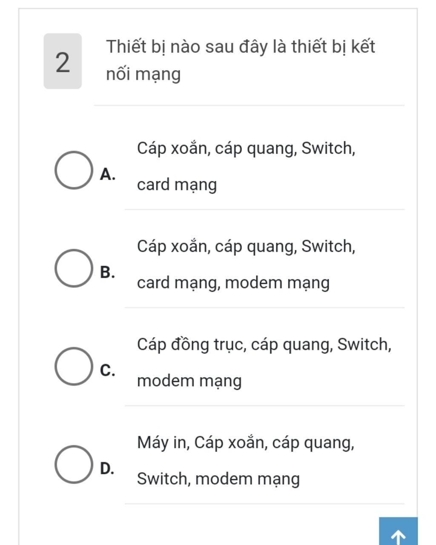Click the scroll-to-top arrow icon
Viewport: 436px width, 545px height.
pyautogui.click(x=398, y=535)
